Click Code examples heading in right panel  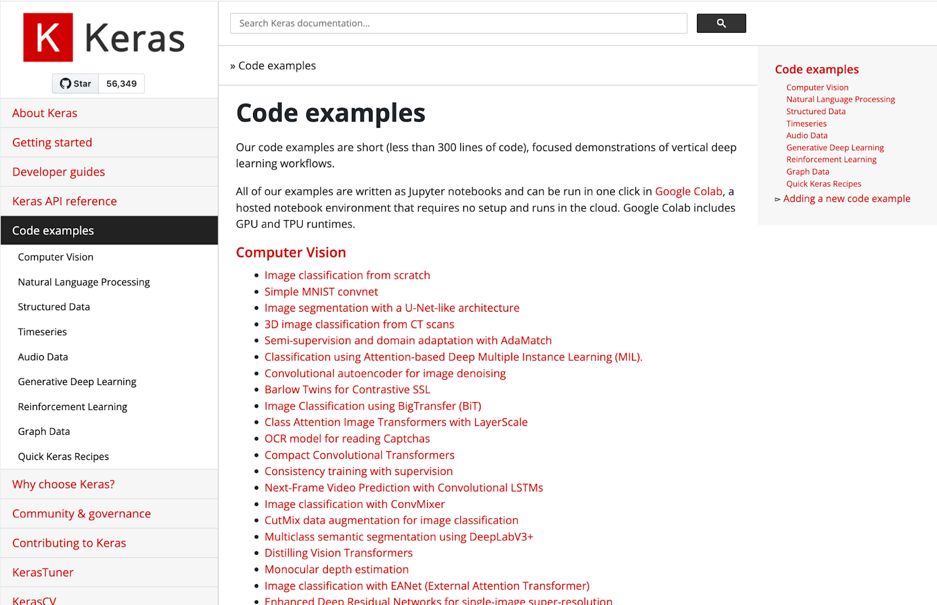(x=817, y=70)
